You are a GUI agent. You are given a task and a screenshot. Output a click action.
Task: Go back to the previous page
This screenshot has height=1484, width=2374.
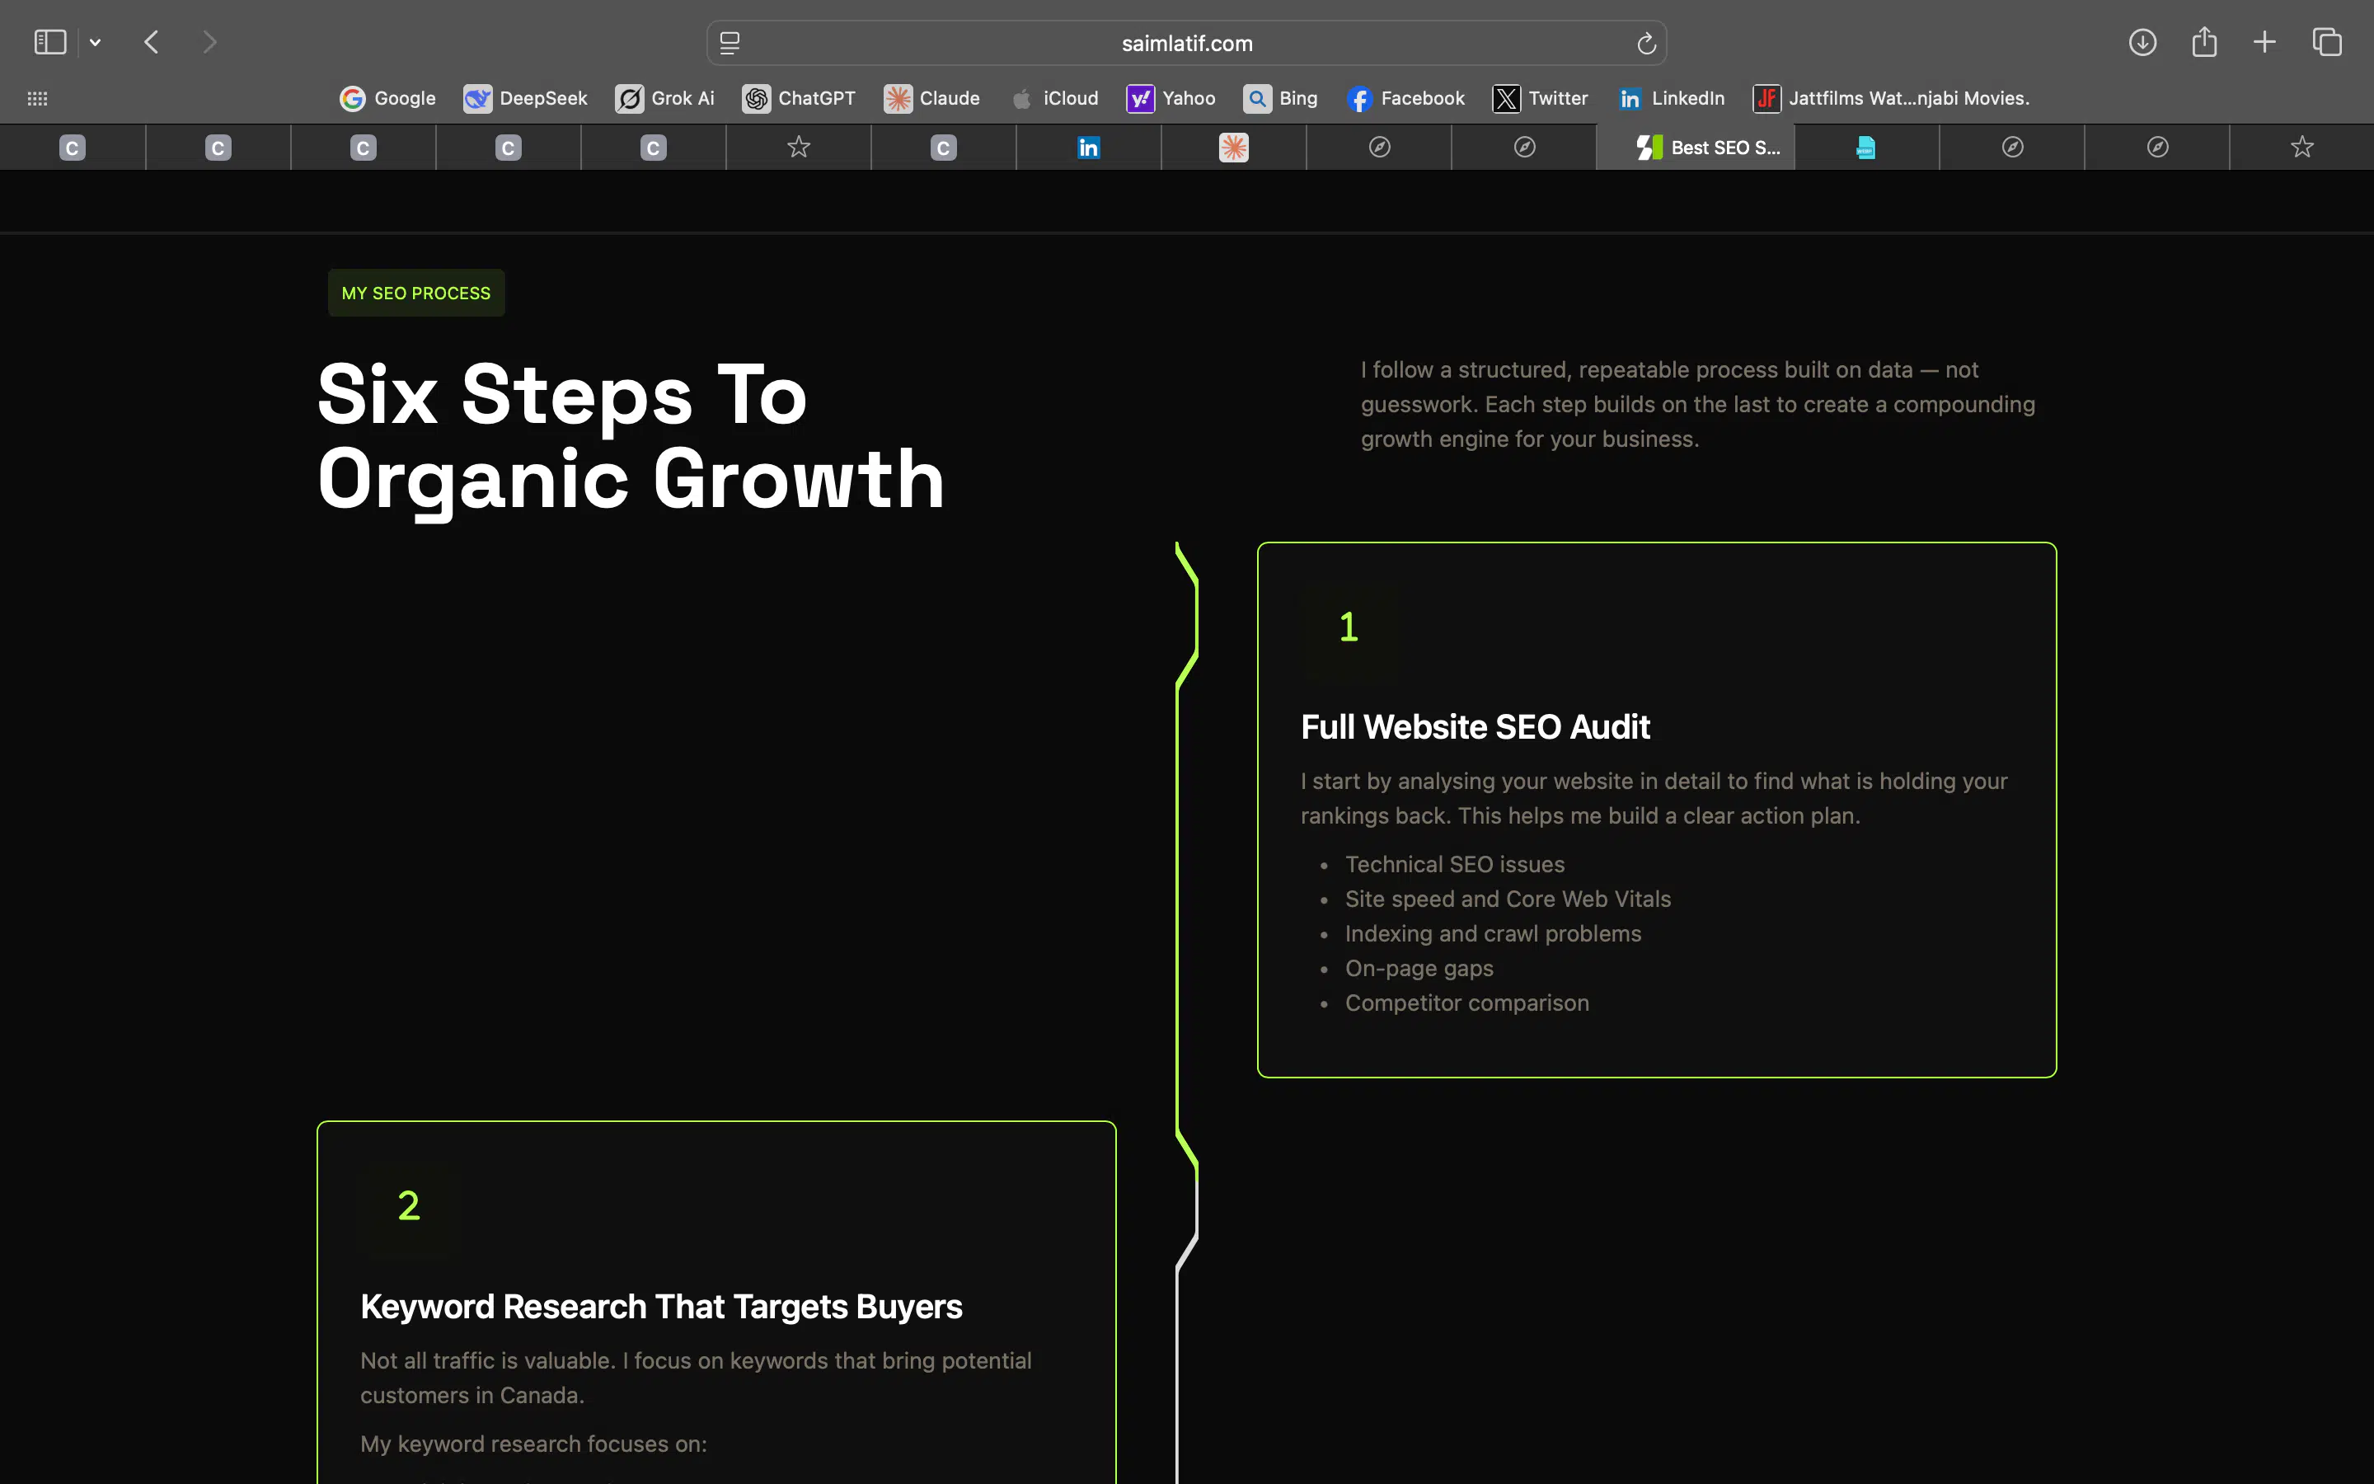151,42
